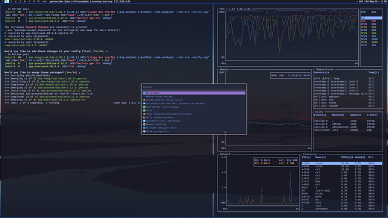Select the kitty process row
The image size is (388, 218).
pyautogui.click(x=342, y=194)
